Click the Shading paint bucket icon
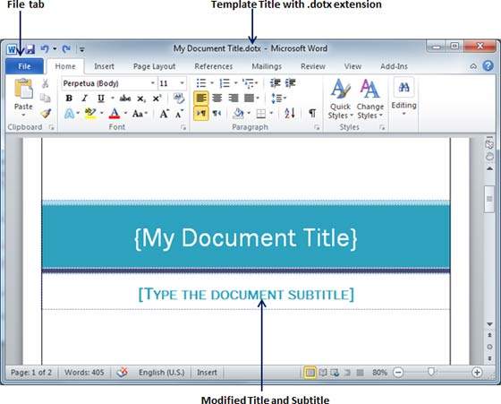 click(238, 113)
